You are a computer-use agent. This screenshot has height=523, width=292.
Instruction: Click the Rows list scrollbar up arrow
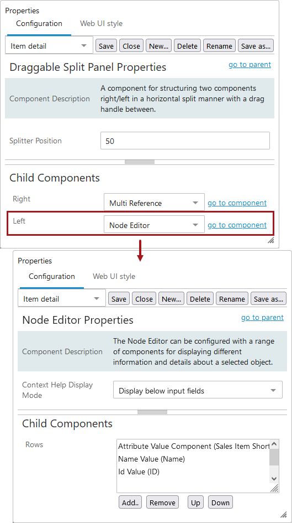coord(274,444)
